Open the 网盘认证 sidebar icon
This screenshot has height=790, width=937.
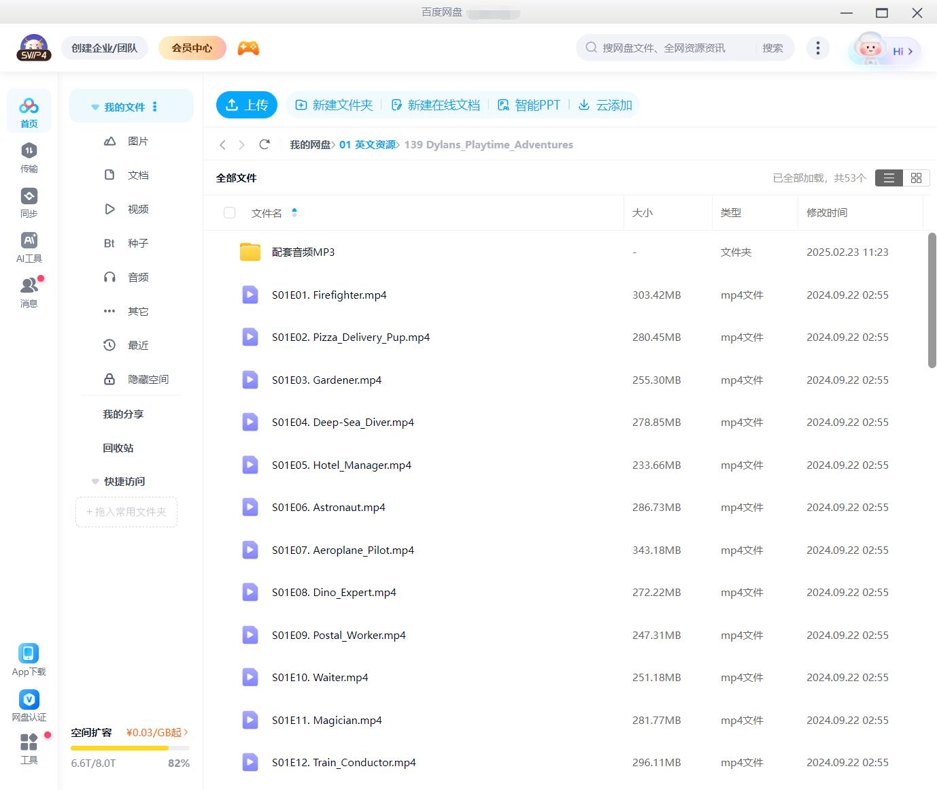click(29, 706)
